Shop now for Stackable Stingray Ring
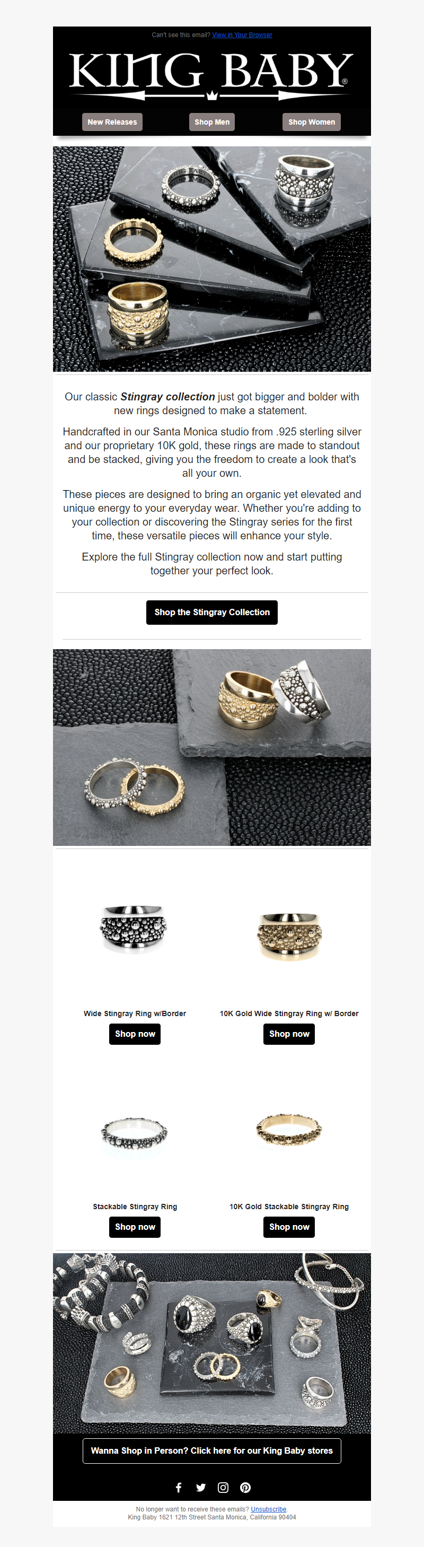 (x=135, y=1226)
